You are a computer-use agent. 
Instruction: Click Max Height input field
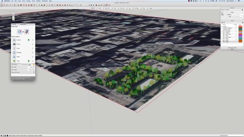[x=31, y=70]
